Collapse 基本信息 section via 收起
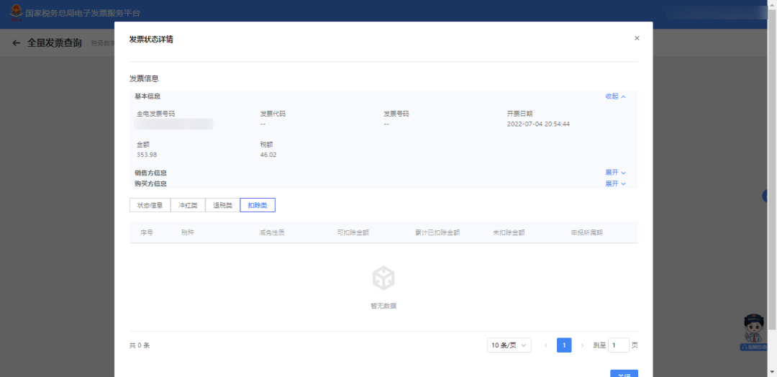Image resolution: width=777 pixels, height=377 pixels. click(x=615, y=96)
